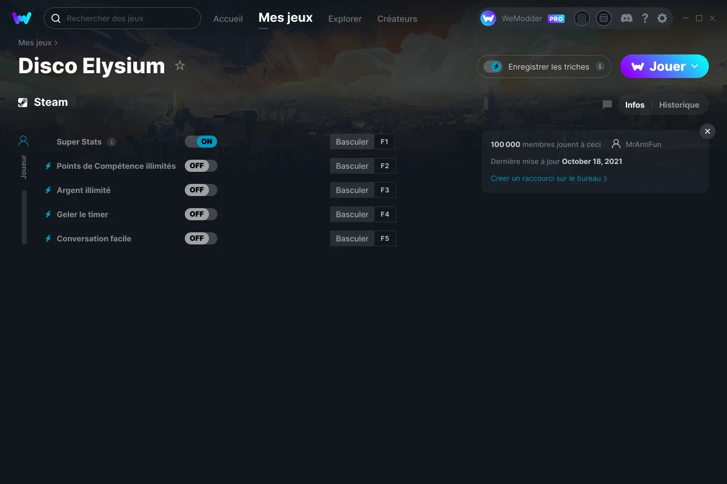
Task: Click the MrAntiFun author user icon
Action: (616, 144)
